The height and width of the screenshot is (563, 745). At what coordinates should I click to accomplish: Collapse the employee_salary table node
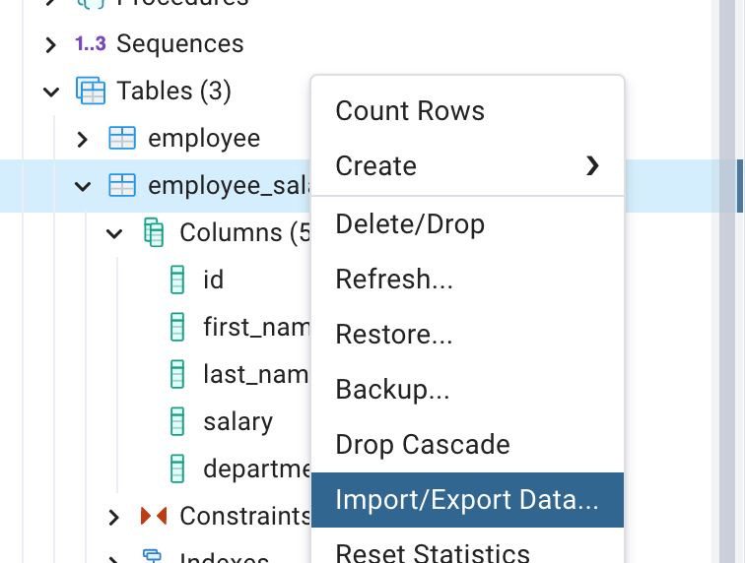pos(83,186)
